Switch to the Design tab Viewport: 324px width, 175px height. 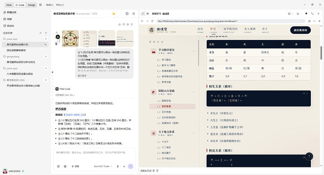coord(31,5)
